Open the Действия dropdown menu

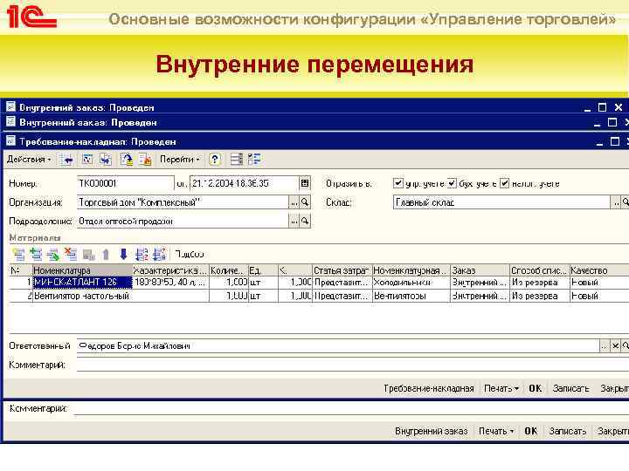point(30,160)
